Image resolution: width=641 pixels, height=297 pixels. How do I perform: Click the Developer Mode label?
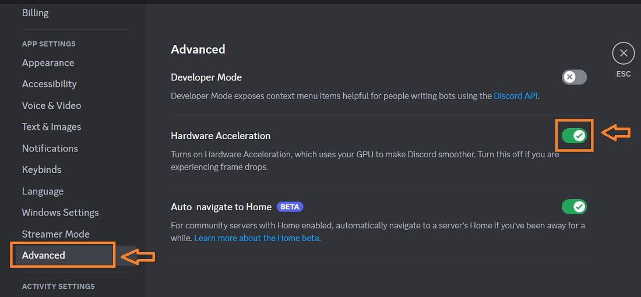click(206, 77)
